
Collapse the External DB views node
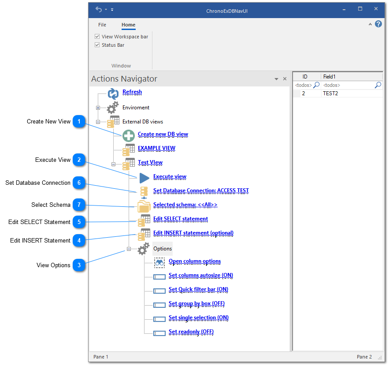pyautogui.click(x=98, y=122)
